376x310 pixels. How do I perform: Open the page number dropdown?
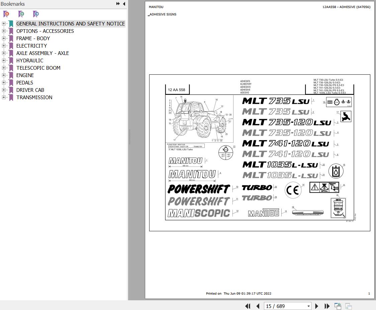click(x=308, y=306)
